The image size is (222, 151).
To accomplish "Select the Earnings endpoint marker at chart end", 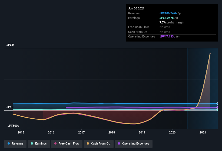I will (217, 110).
